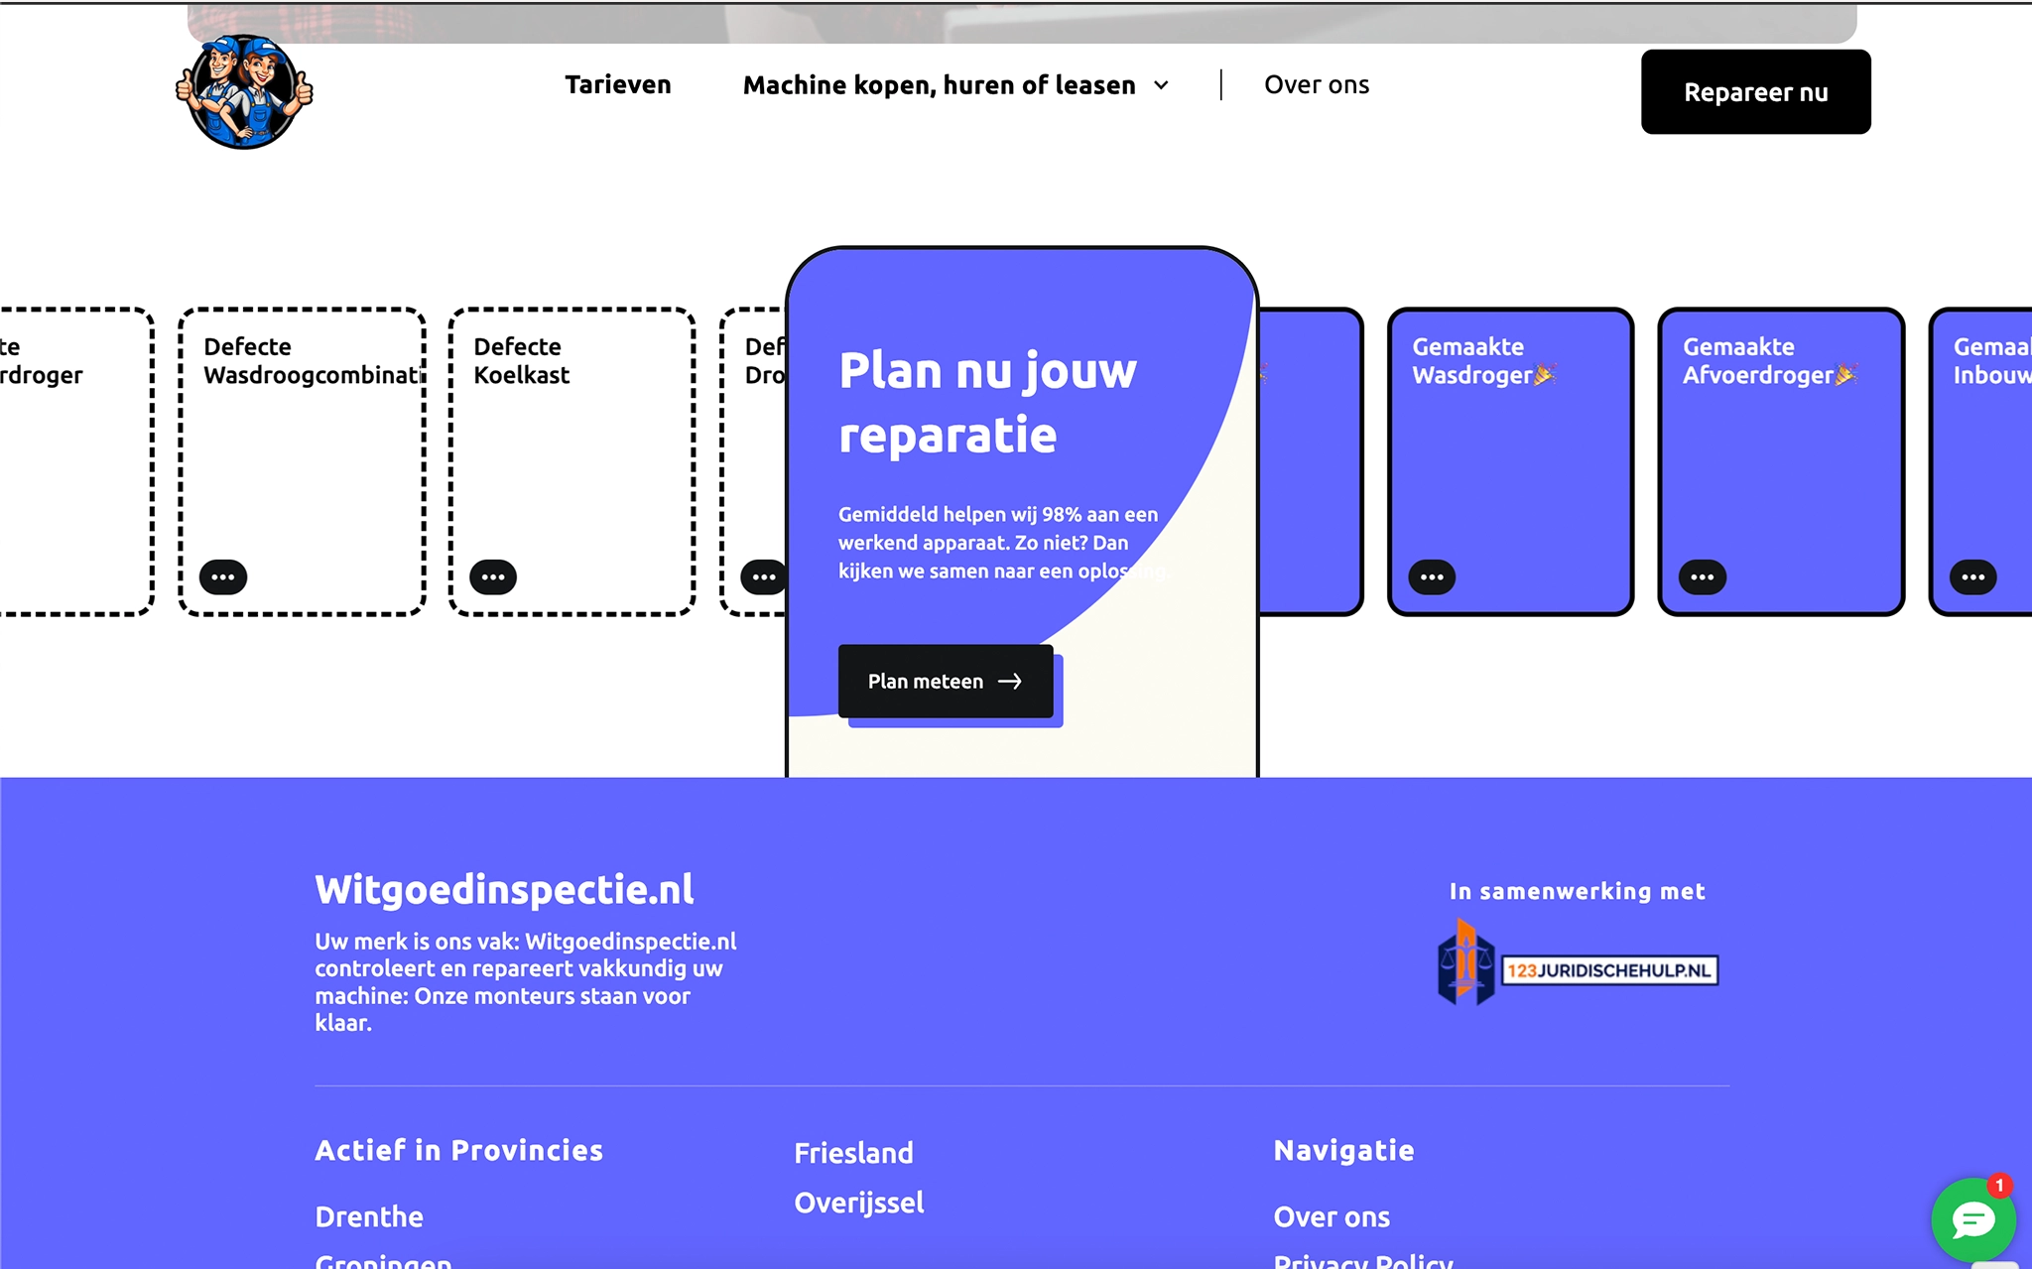Screen dimensions: 2032x1269
Task: Click footer Over ons link under Navigatie
Action: [1332, 1216]
